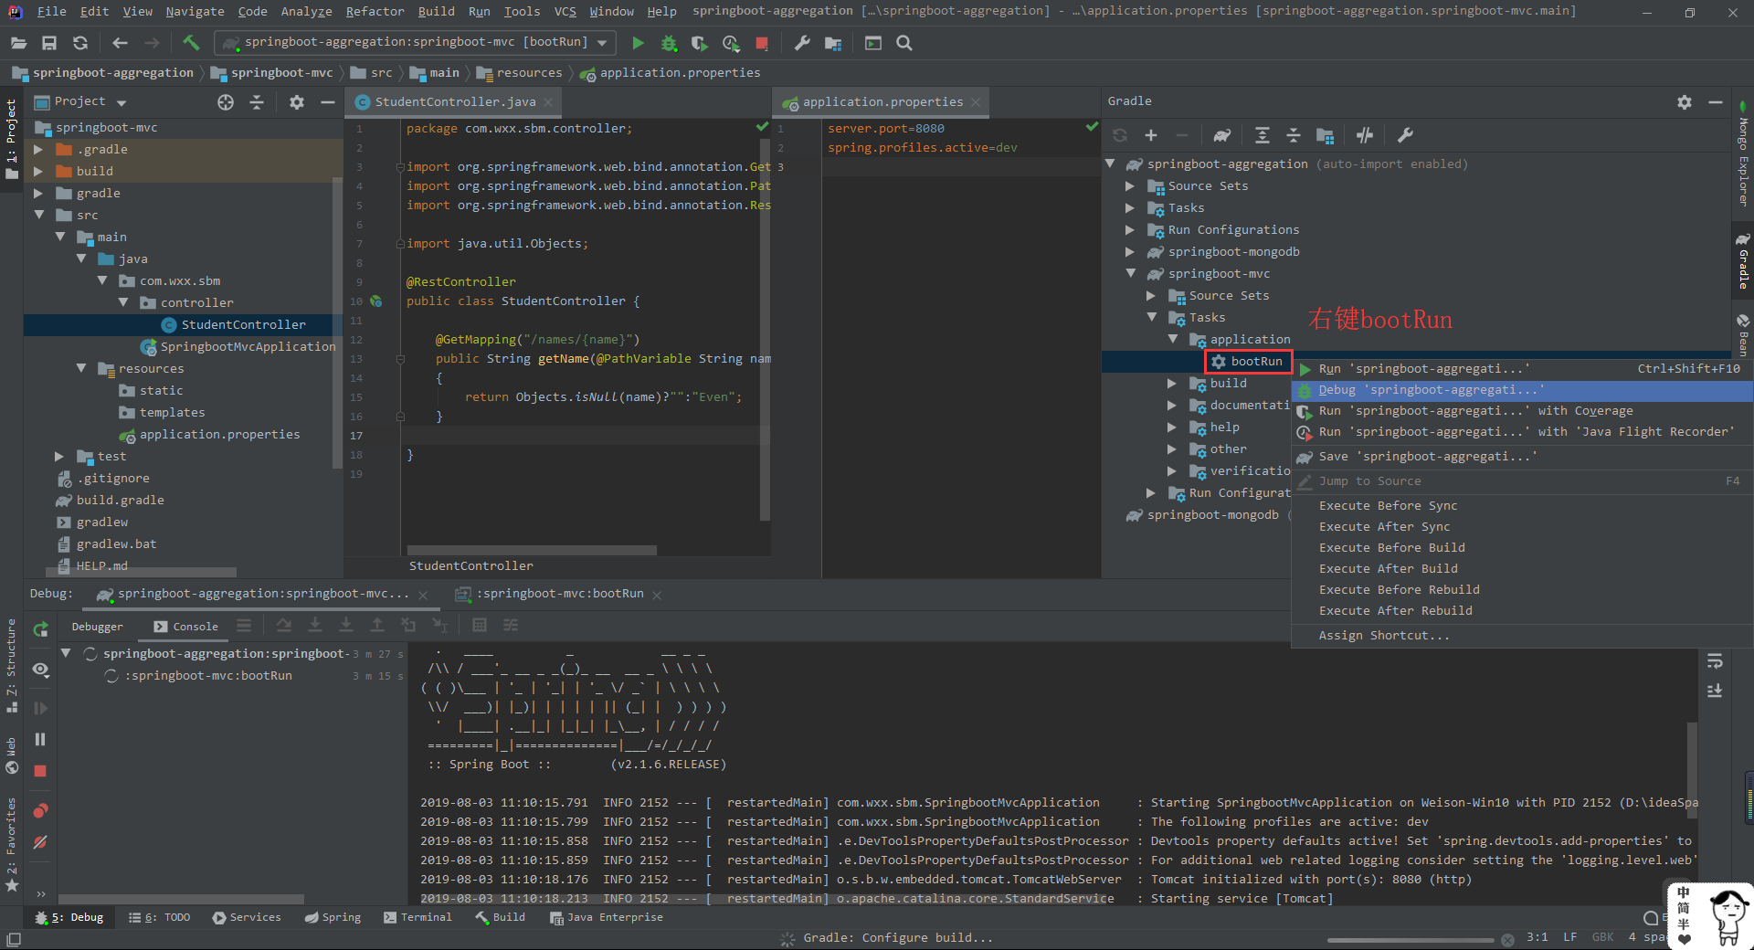Click the Save All toolbar icon
The width and height of the screenshot is (1754, 950).
(x=49, y=43)
